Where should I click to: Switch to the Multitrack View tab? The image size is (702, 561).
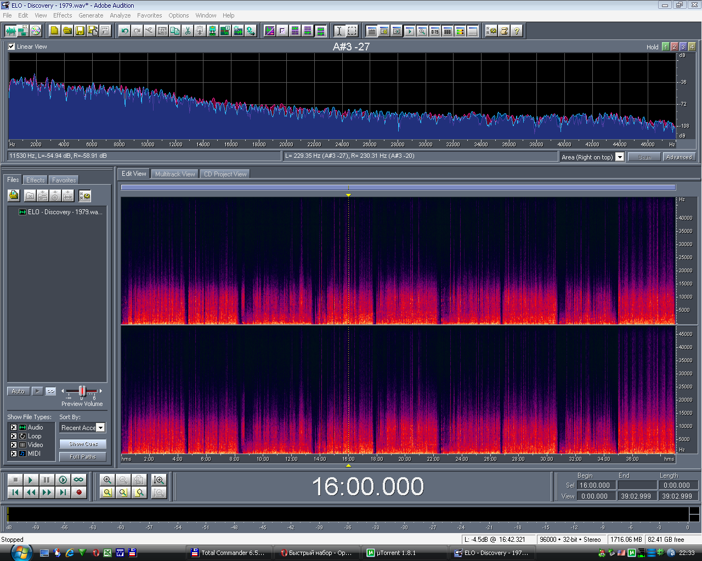click(x=175, y=174)
